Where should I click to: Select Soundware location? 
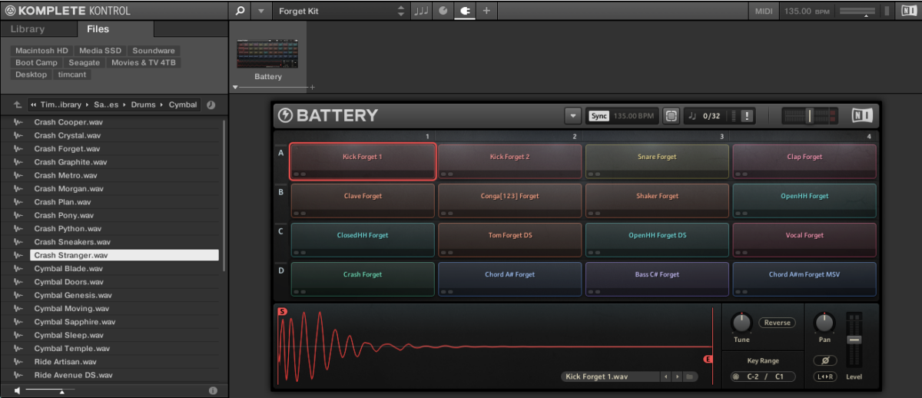point(154,51)
